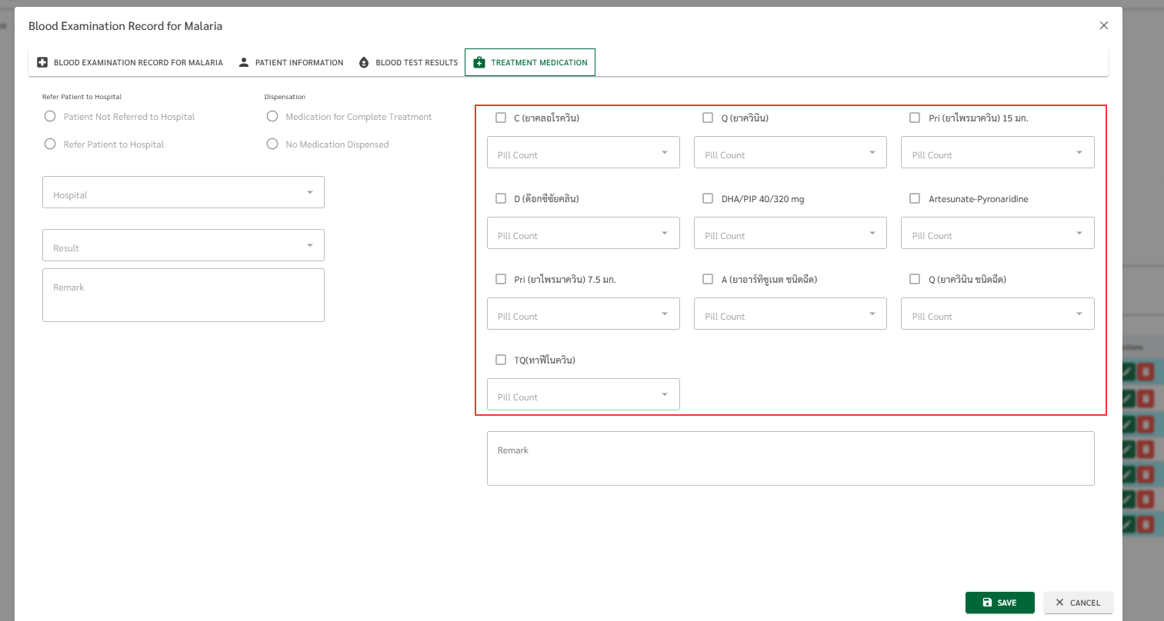The image size is (1164, 621).
Task: Expand the Result dropdown list
Action: (183, 245)
